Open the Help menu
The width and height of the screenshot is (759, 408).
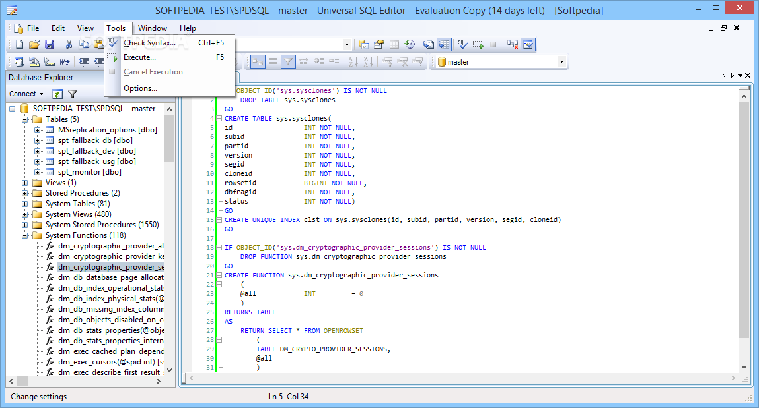click(188, 28)
